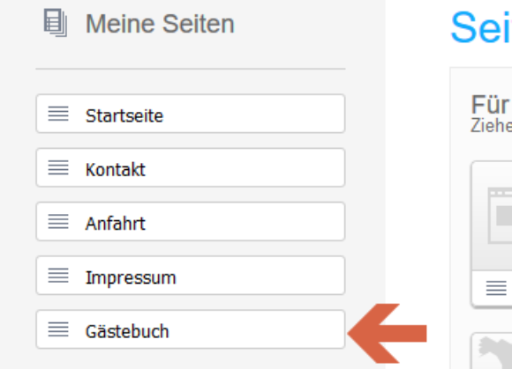This screenshot has height=369, width=512.
Task: Click the Gästebuch label text
Action: (127, 331)
